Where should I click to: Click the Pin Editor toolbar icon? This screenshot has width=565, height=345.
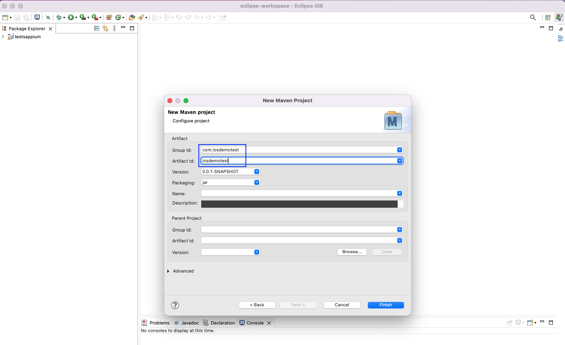point(223,17)
